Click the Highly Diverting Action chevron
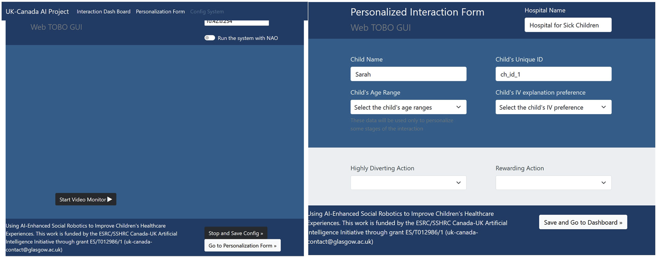Viewport: 657px width, 257px height. pos(459,182)
